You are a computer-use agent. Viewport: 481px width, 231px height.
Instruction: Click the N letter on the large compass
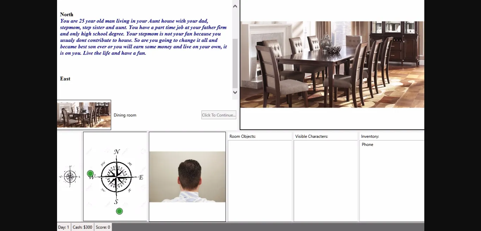(x=117, y=152)
